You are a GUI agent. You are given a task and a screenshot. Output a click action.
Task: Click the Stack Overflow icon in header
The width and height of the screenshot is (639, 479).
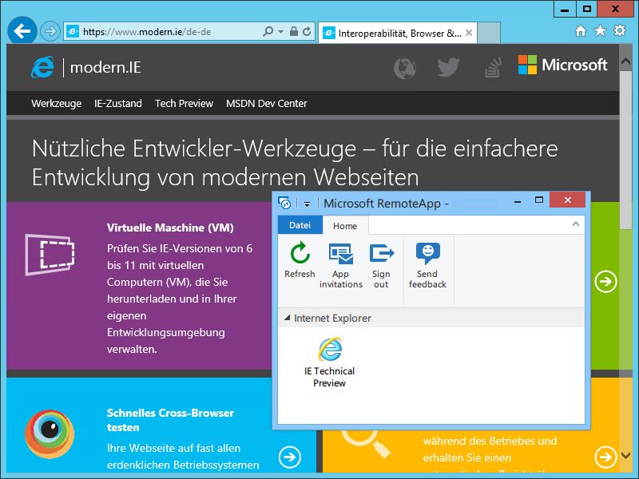coord(493,68)
